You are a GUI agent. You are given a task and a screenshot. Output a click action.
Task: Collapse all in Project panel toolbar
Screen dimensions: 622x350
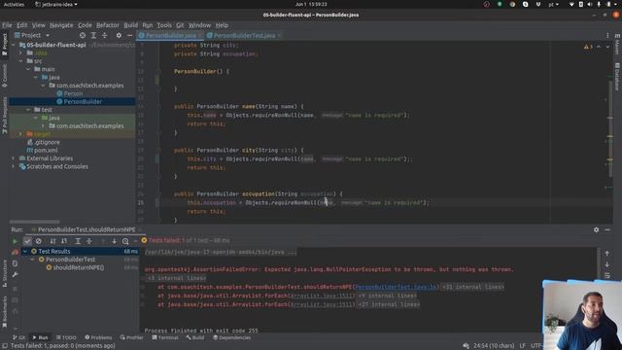point(105,35)
